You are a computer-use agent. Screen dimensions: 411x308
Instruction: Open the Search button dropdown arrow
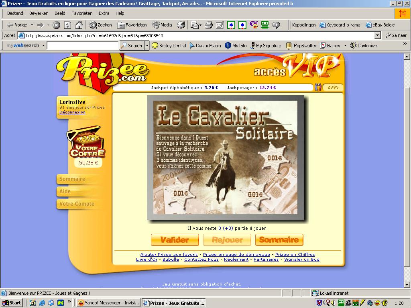tap(147, 46)
